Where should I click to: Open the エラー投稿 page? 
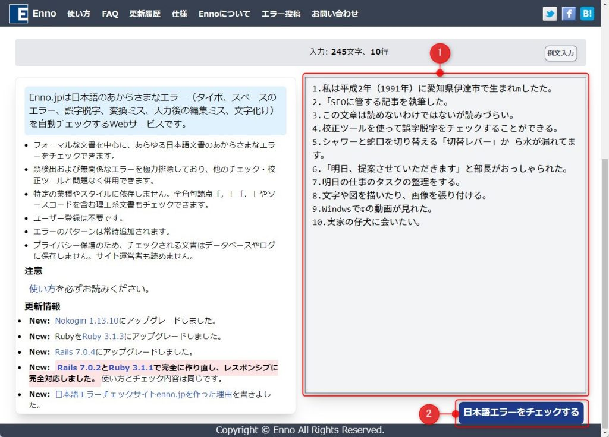(x=281, y=14)
